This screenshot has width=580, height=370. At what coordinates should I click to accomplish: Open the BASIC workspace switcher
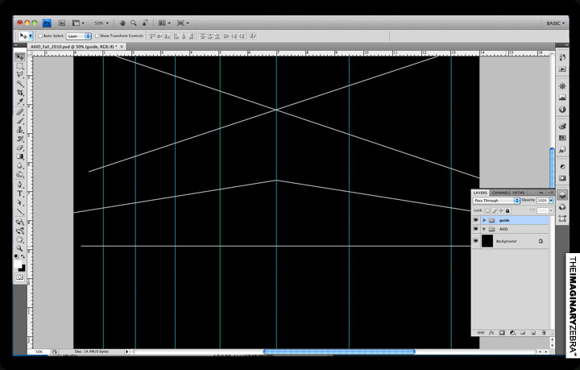[x=555, y=23]
